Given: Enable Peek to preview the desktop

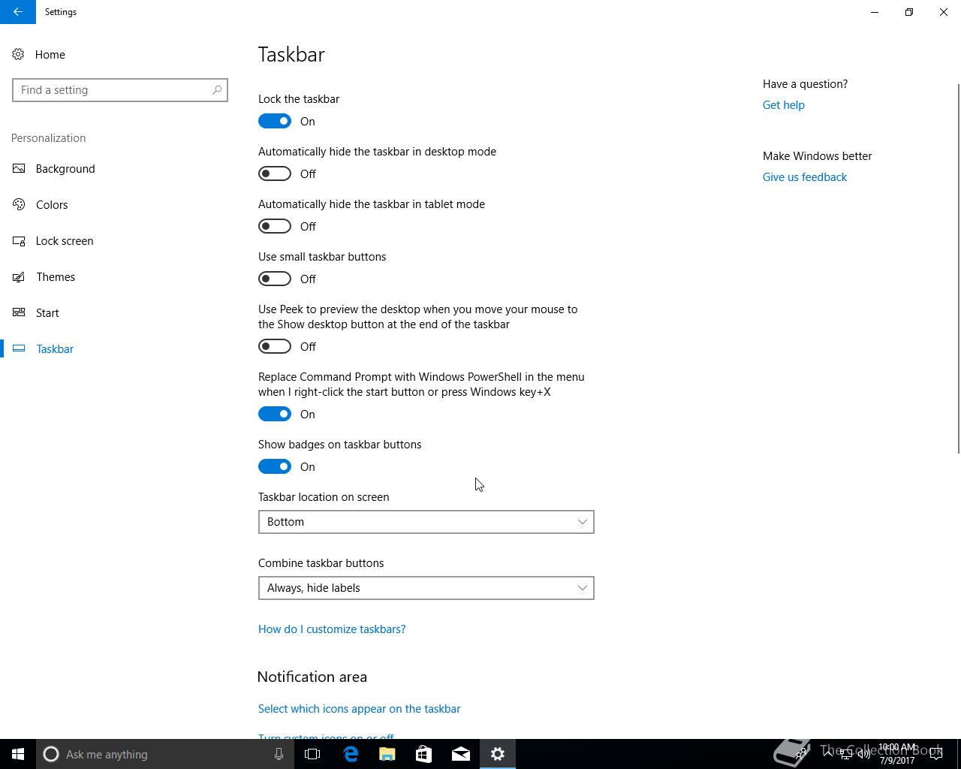Looking at the screenshot, I should (x=275, y=346).
